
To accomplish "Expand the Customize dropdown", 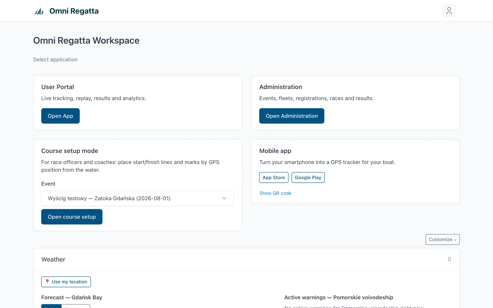I will [443, 239].
